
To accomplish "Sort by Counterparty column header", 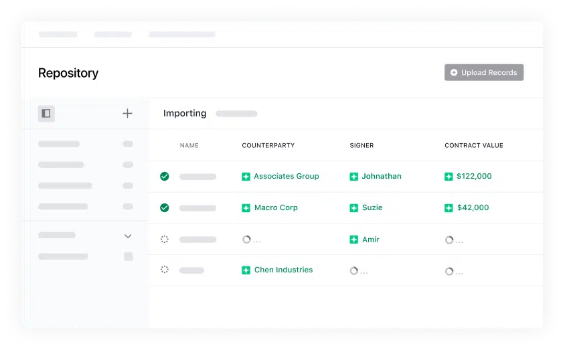I will click(x=268, y=145).
